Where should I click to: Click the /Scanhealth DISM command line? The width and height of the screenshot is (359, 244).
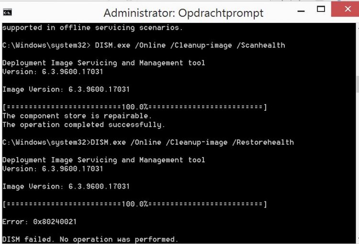(x=144, y=45)
